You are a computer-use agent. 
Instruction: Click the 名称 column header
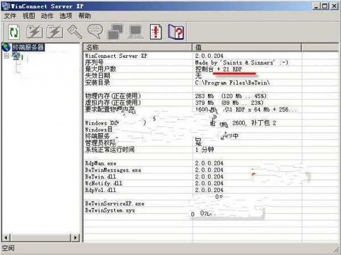(138, 47)
